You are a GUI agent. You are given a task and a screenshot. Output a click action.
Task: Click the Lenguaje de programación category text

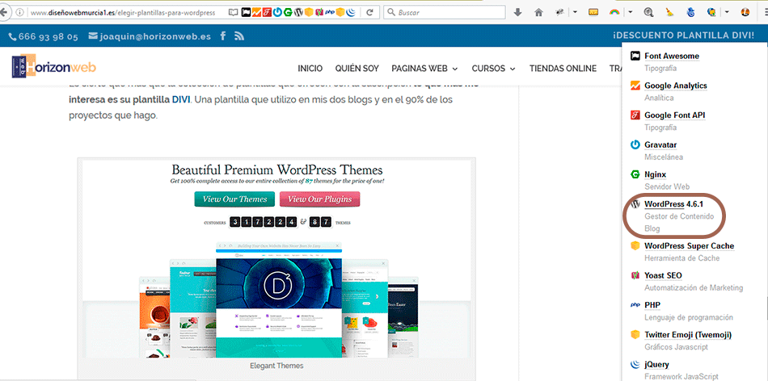[x=689, y=317]
